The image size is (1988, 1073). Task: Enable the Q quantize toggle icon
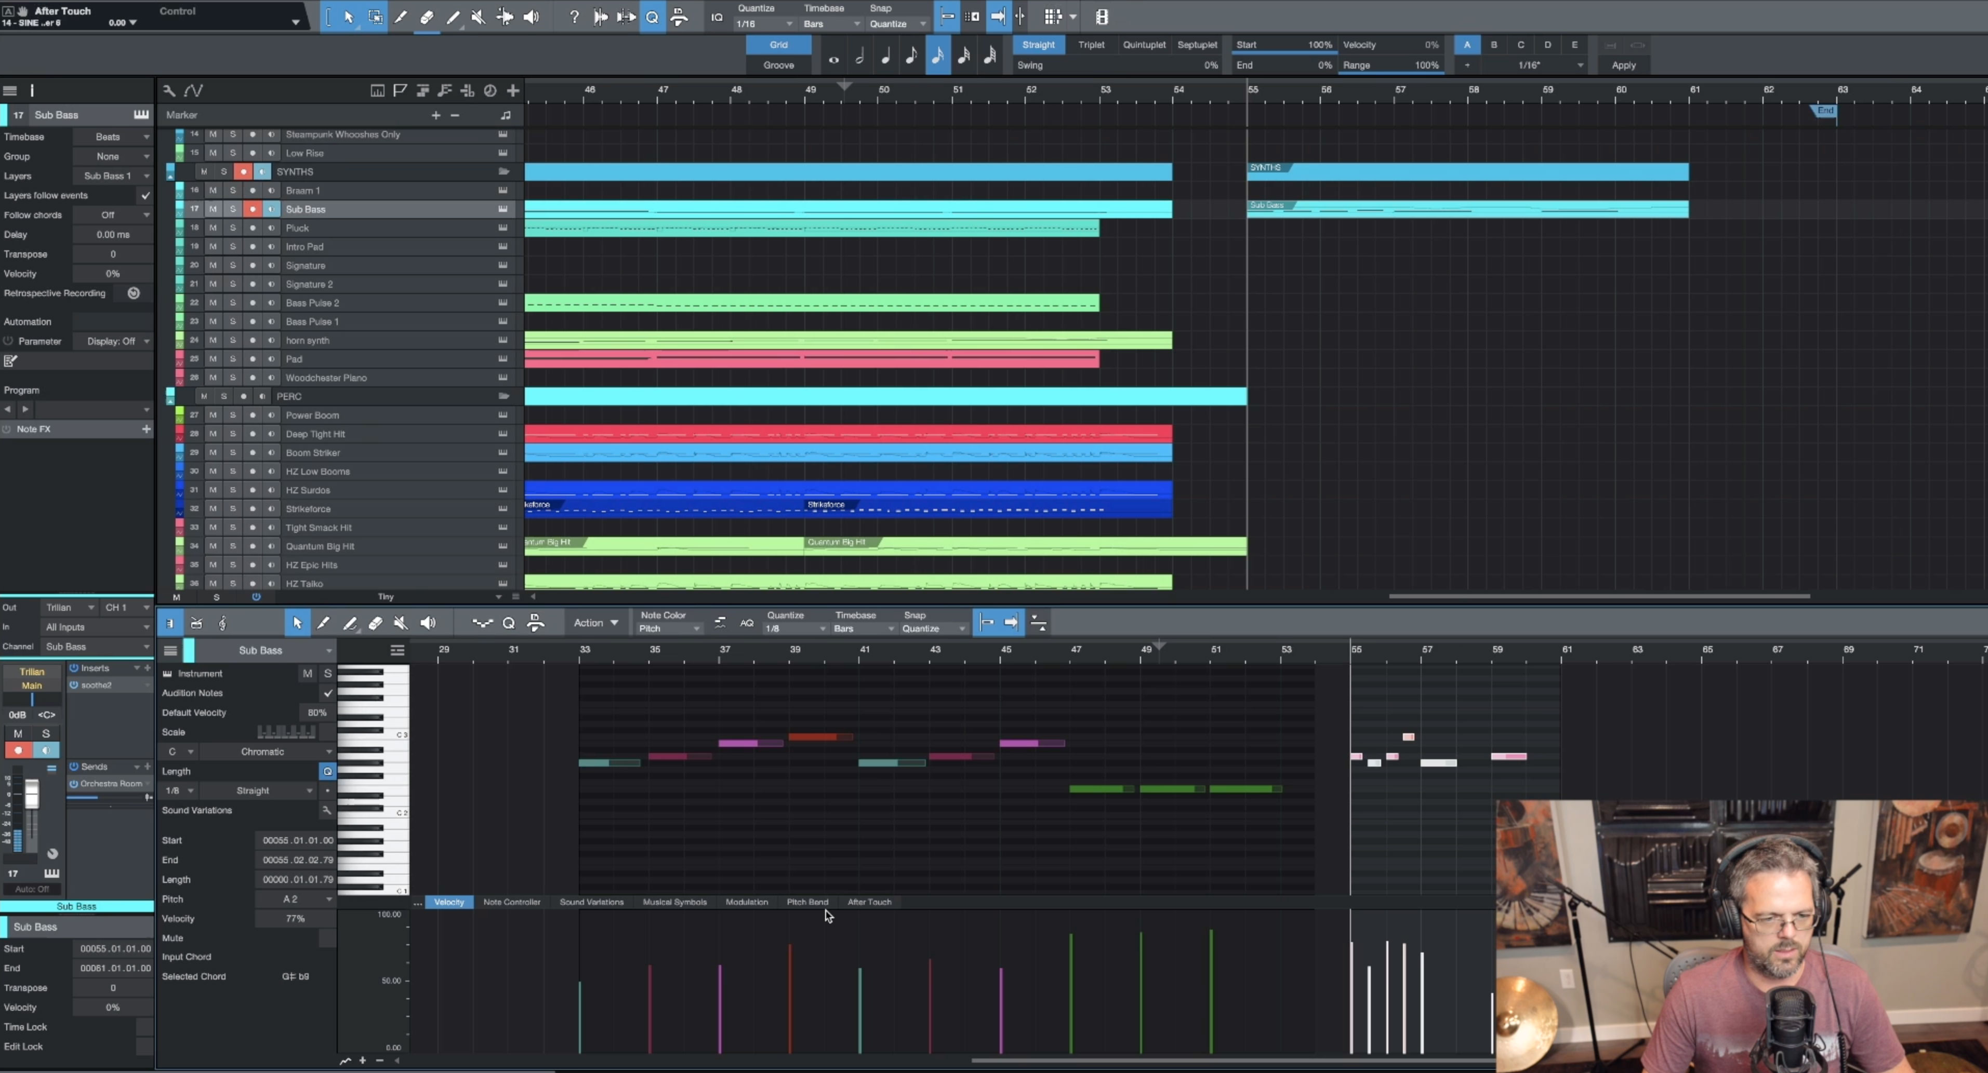pos(652,17)
